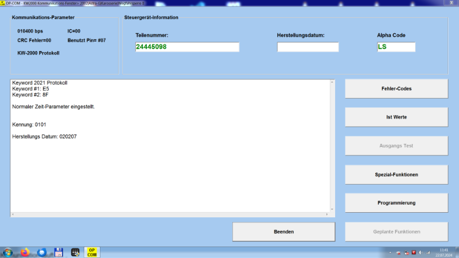The height and width of the screenshot is (258, 459).
Task: Click the red square tray icon
Action: [414, 252]
